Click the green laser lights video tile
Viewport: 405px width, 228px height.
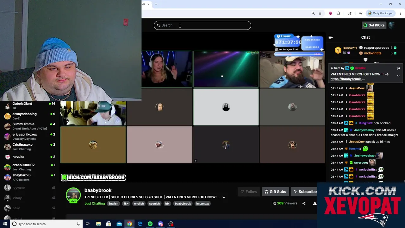point(226,69)
